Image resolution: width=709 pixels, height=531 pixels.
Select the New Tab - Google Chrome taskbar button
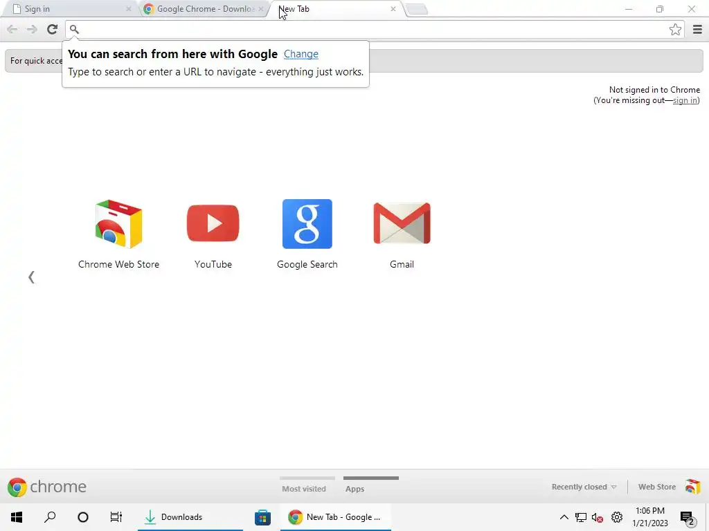point(336,517)
